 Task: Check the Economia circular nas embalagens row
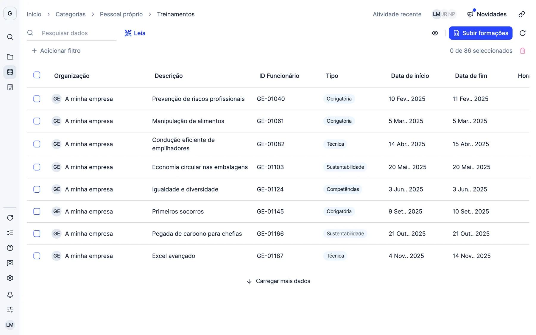coord(37,167)
